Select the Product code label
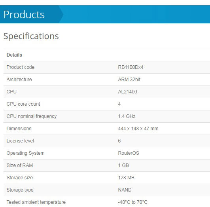Screen dimensions: 210x207 (x=21, y=67)
